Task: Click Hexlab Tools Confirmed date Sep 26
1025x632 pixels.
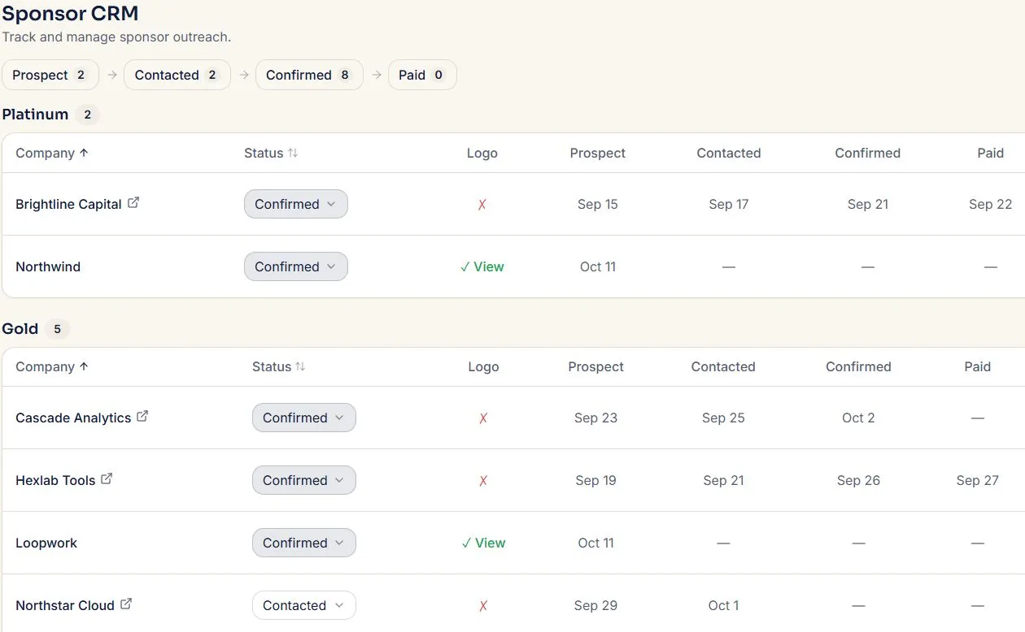Action: 858,480
